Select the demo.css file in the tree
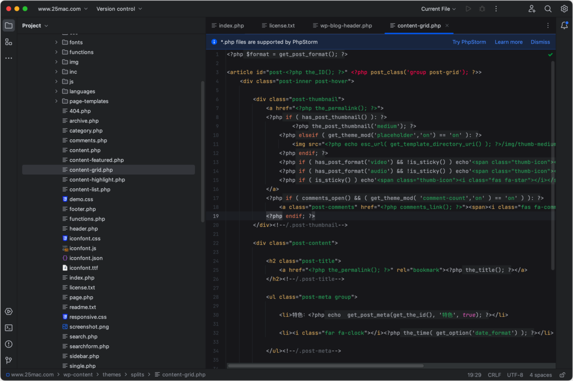The width and height of the screenshot is (573, 381). click(x=81, y=199)
